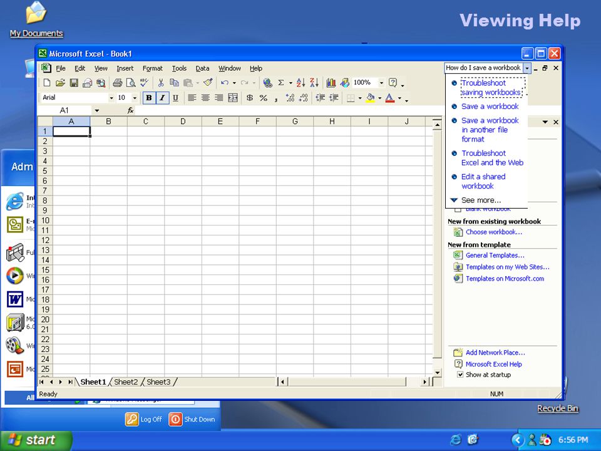Align cell text to the right

(218, 98)
